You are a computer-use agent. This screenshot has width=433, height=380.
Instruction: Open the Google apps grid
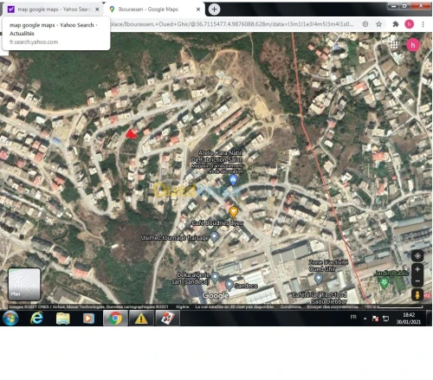pyautogui.click(x=394, y=45)
